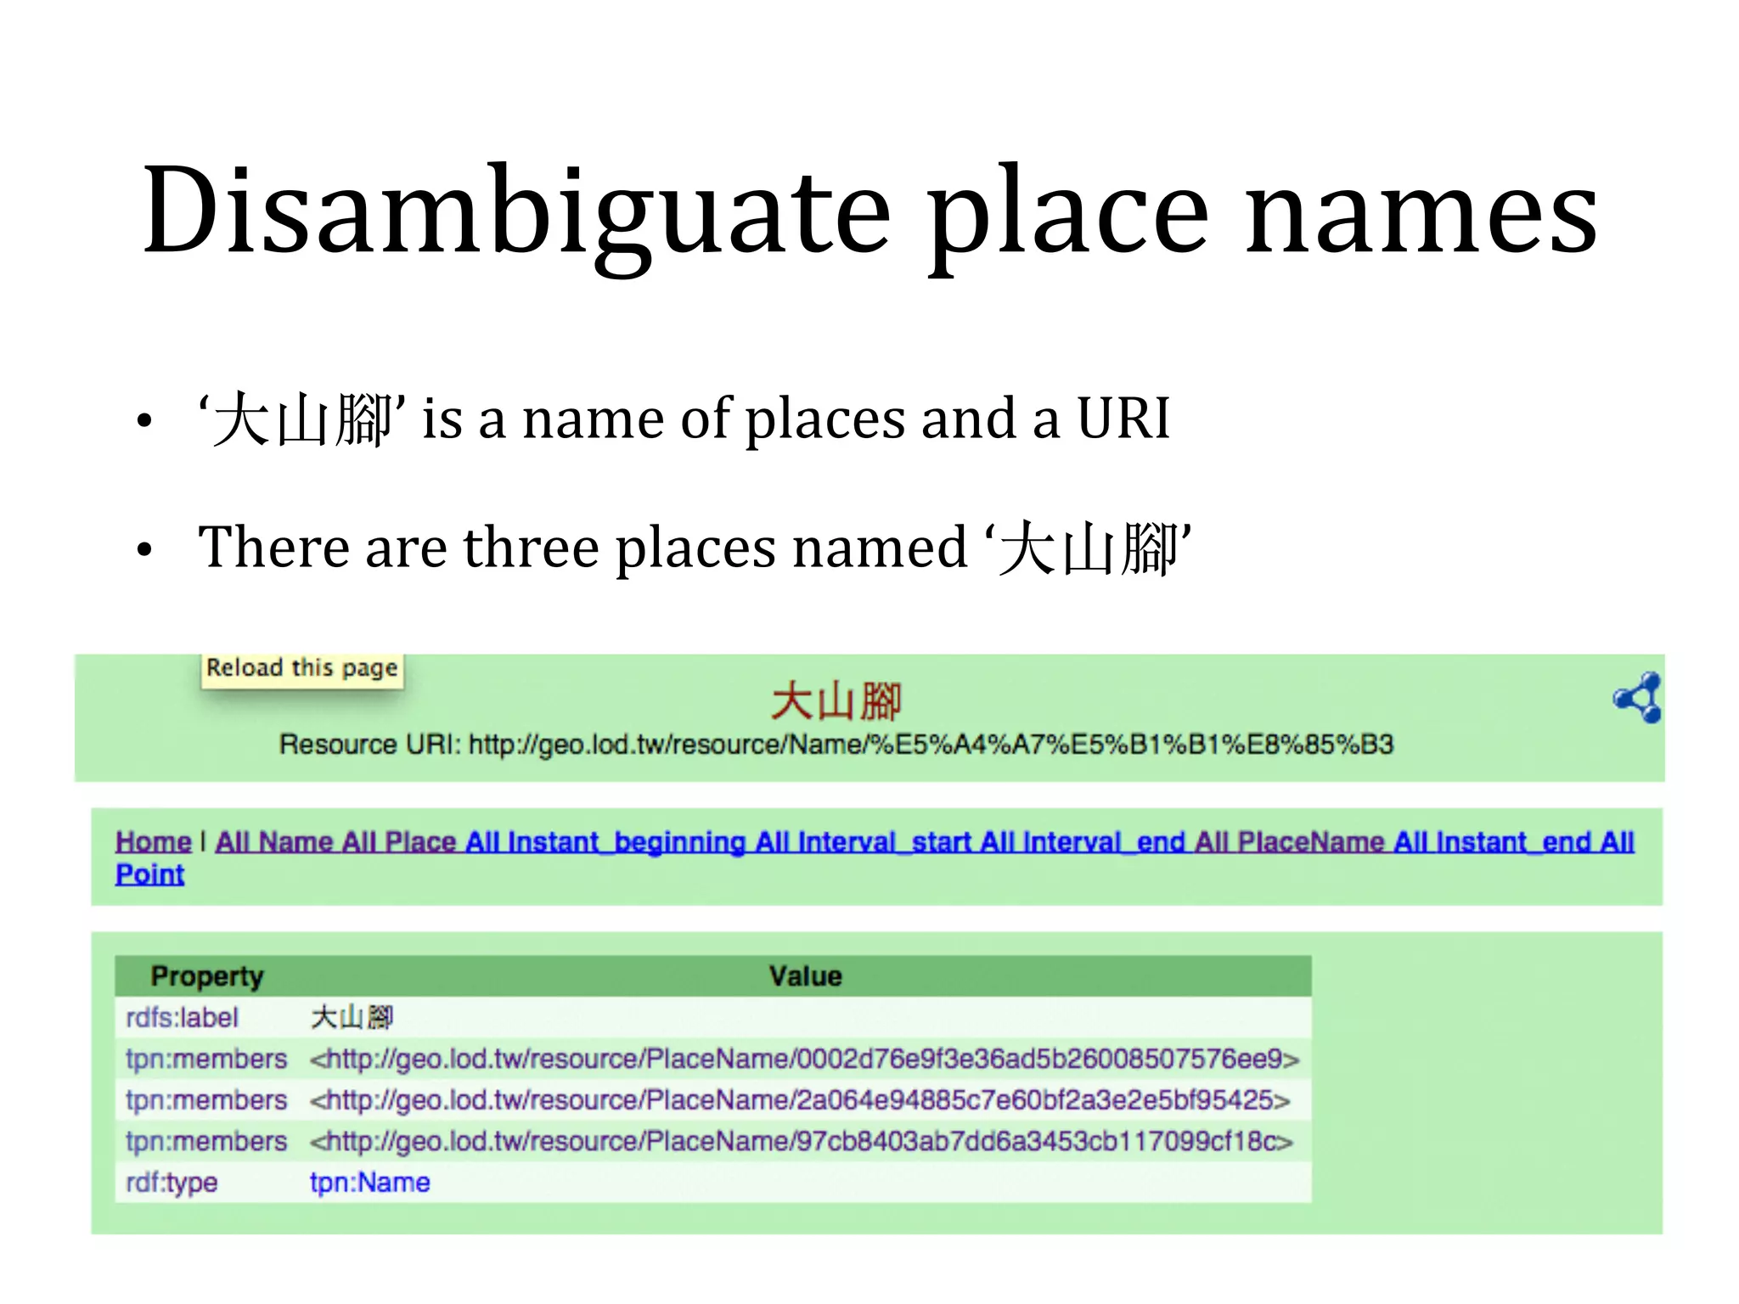Open PlaceName URI starting with 2a064e94
Viewport: 1739px width, 1304px height.
(x=800, y=1099)
